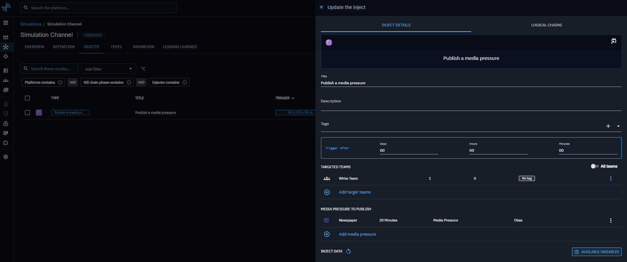Viewport: 627px width, 262px height.
Task: Click the clear filters icon
Action: point(143,69)
